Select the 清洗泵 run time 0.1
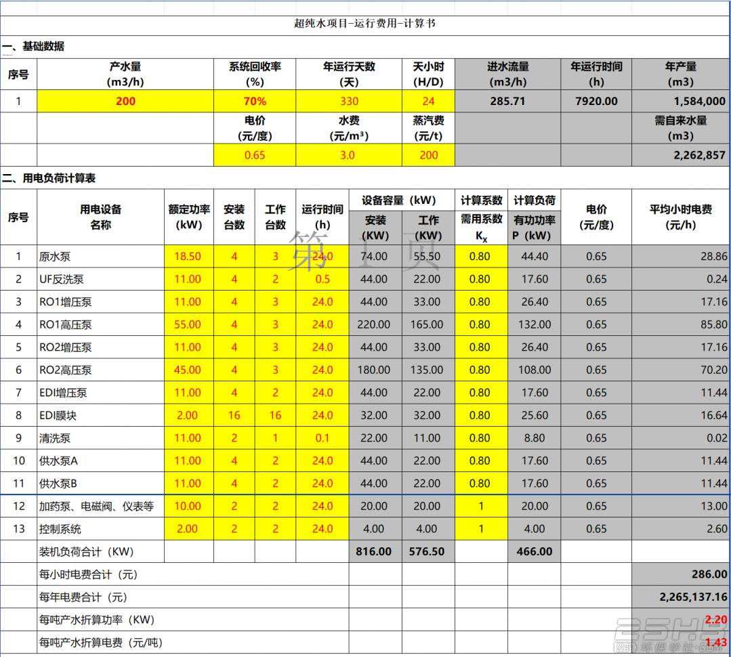This screenshot has width=731, height=657. (x=322, y=438)
